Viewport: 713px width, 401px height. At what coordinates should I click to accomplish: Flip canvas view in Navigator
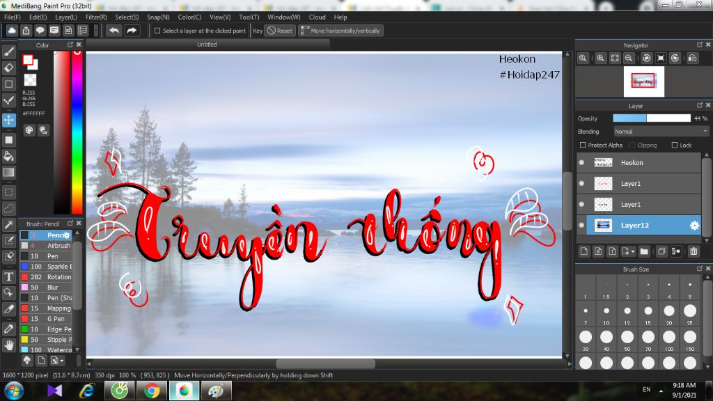[693, 58]
